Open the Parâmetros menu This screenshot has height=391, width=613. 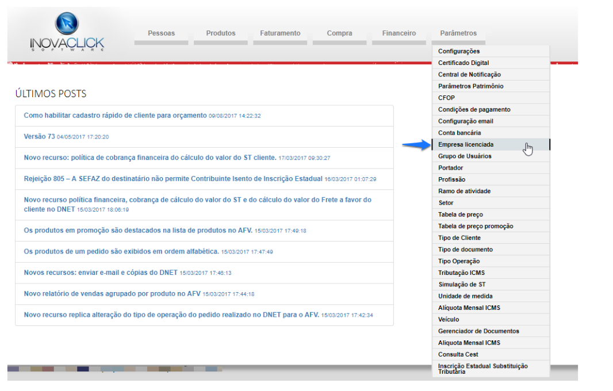pos(458,33)
